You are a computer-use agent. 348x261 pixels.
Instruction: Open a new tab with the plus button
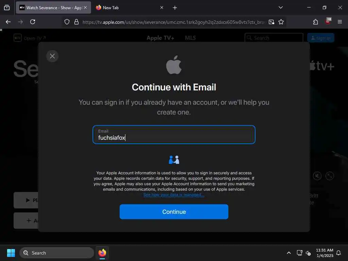click(175, 7)
